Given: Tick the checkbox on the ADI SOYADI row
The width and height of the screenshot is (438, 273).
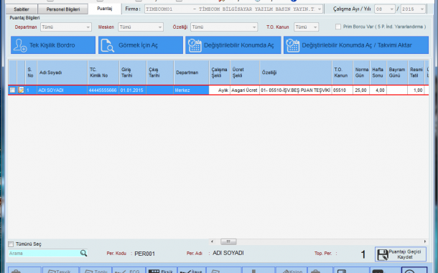Looking at the screenshot, I should point(12,90).
